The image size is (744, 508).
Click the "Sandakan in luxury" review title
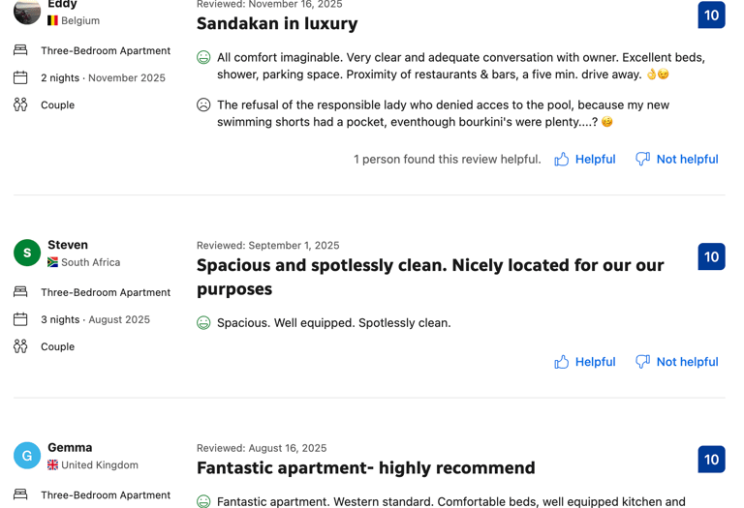277,23
